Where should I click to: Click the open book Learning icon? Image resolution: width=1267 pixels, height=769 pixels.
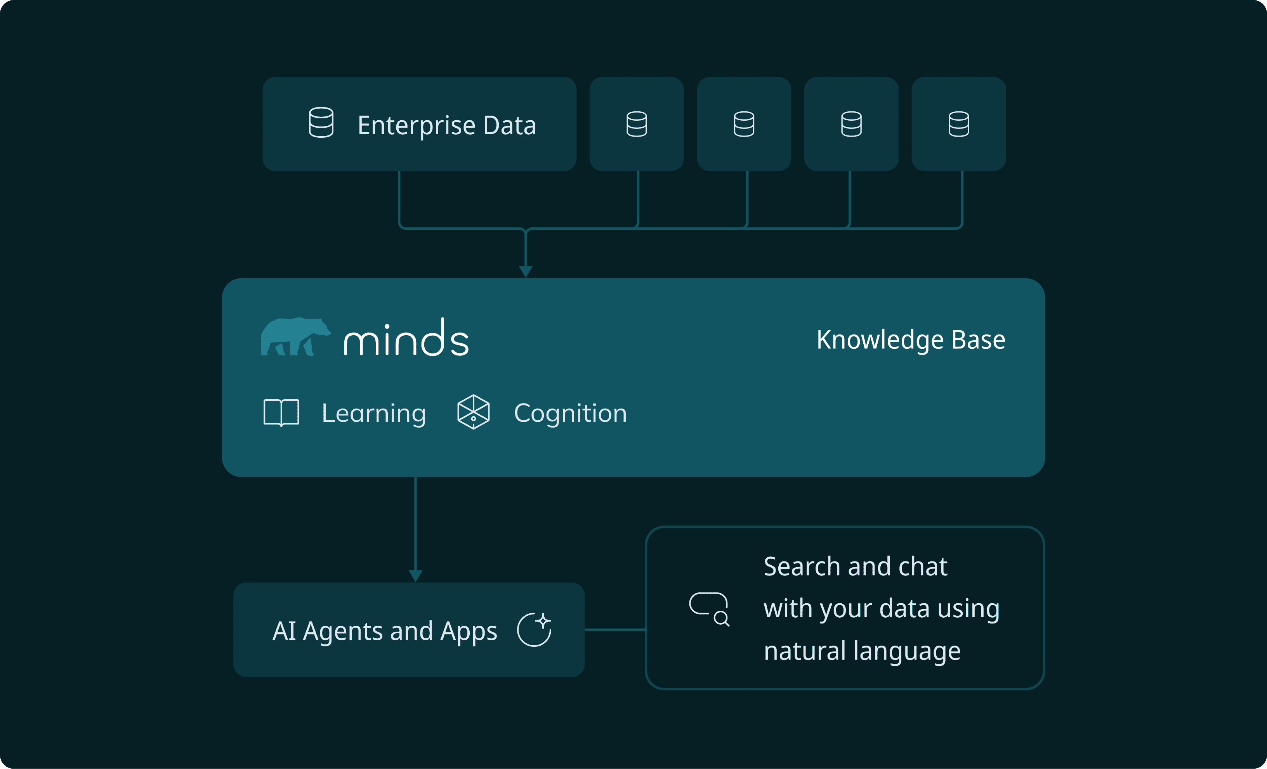(281, 413)
